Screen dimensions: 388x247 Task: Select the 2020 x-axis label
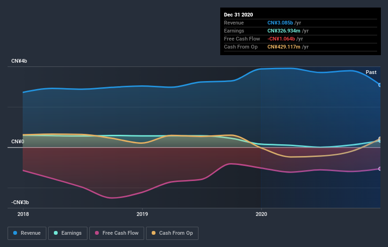click(x=261, y=214)
